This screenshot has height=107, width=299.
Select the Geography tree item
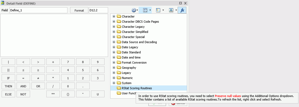coord(129,68)
